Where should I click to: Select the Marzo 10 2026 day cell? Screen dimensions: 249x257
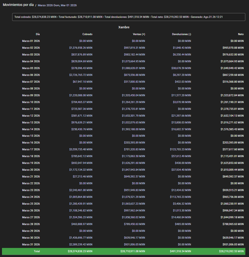tap(31, 102)
